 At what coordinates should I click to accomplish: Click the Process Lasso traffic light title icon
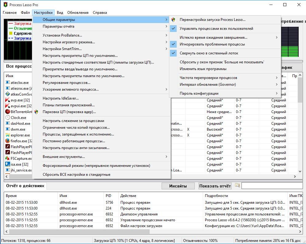click(x=5, y=5)
